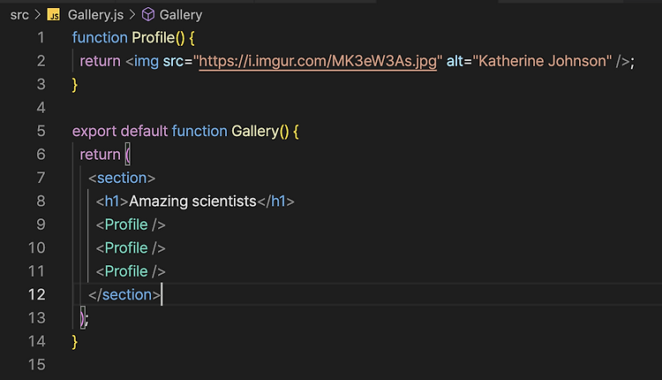Select Gallery.js in the breadcrumb

[x=95, y=15]
